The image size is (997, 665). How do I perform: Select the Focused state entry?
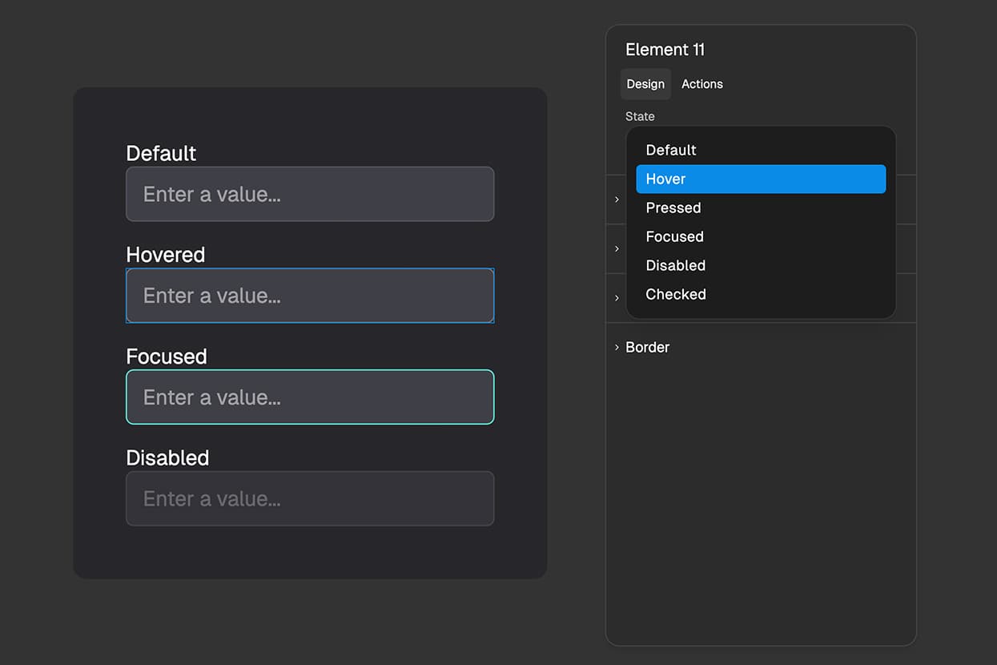click(x=674, y=236)
